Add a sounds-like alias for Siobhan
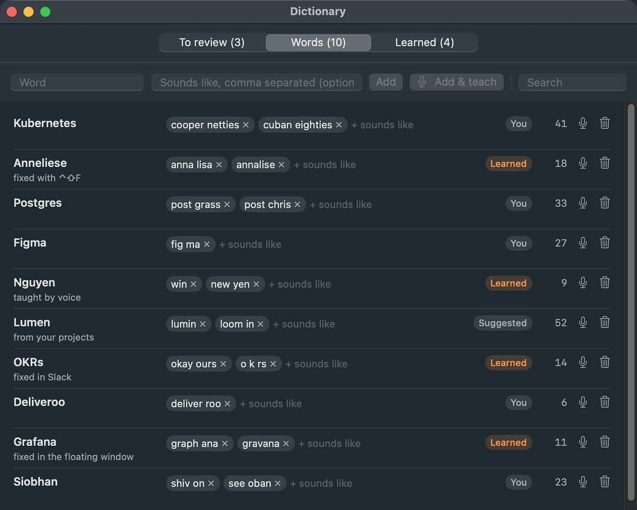The height and width of the screenshot is (510, 637). click(x=321, y=483)
